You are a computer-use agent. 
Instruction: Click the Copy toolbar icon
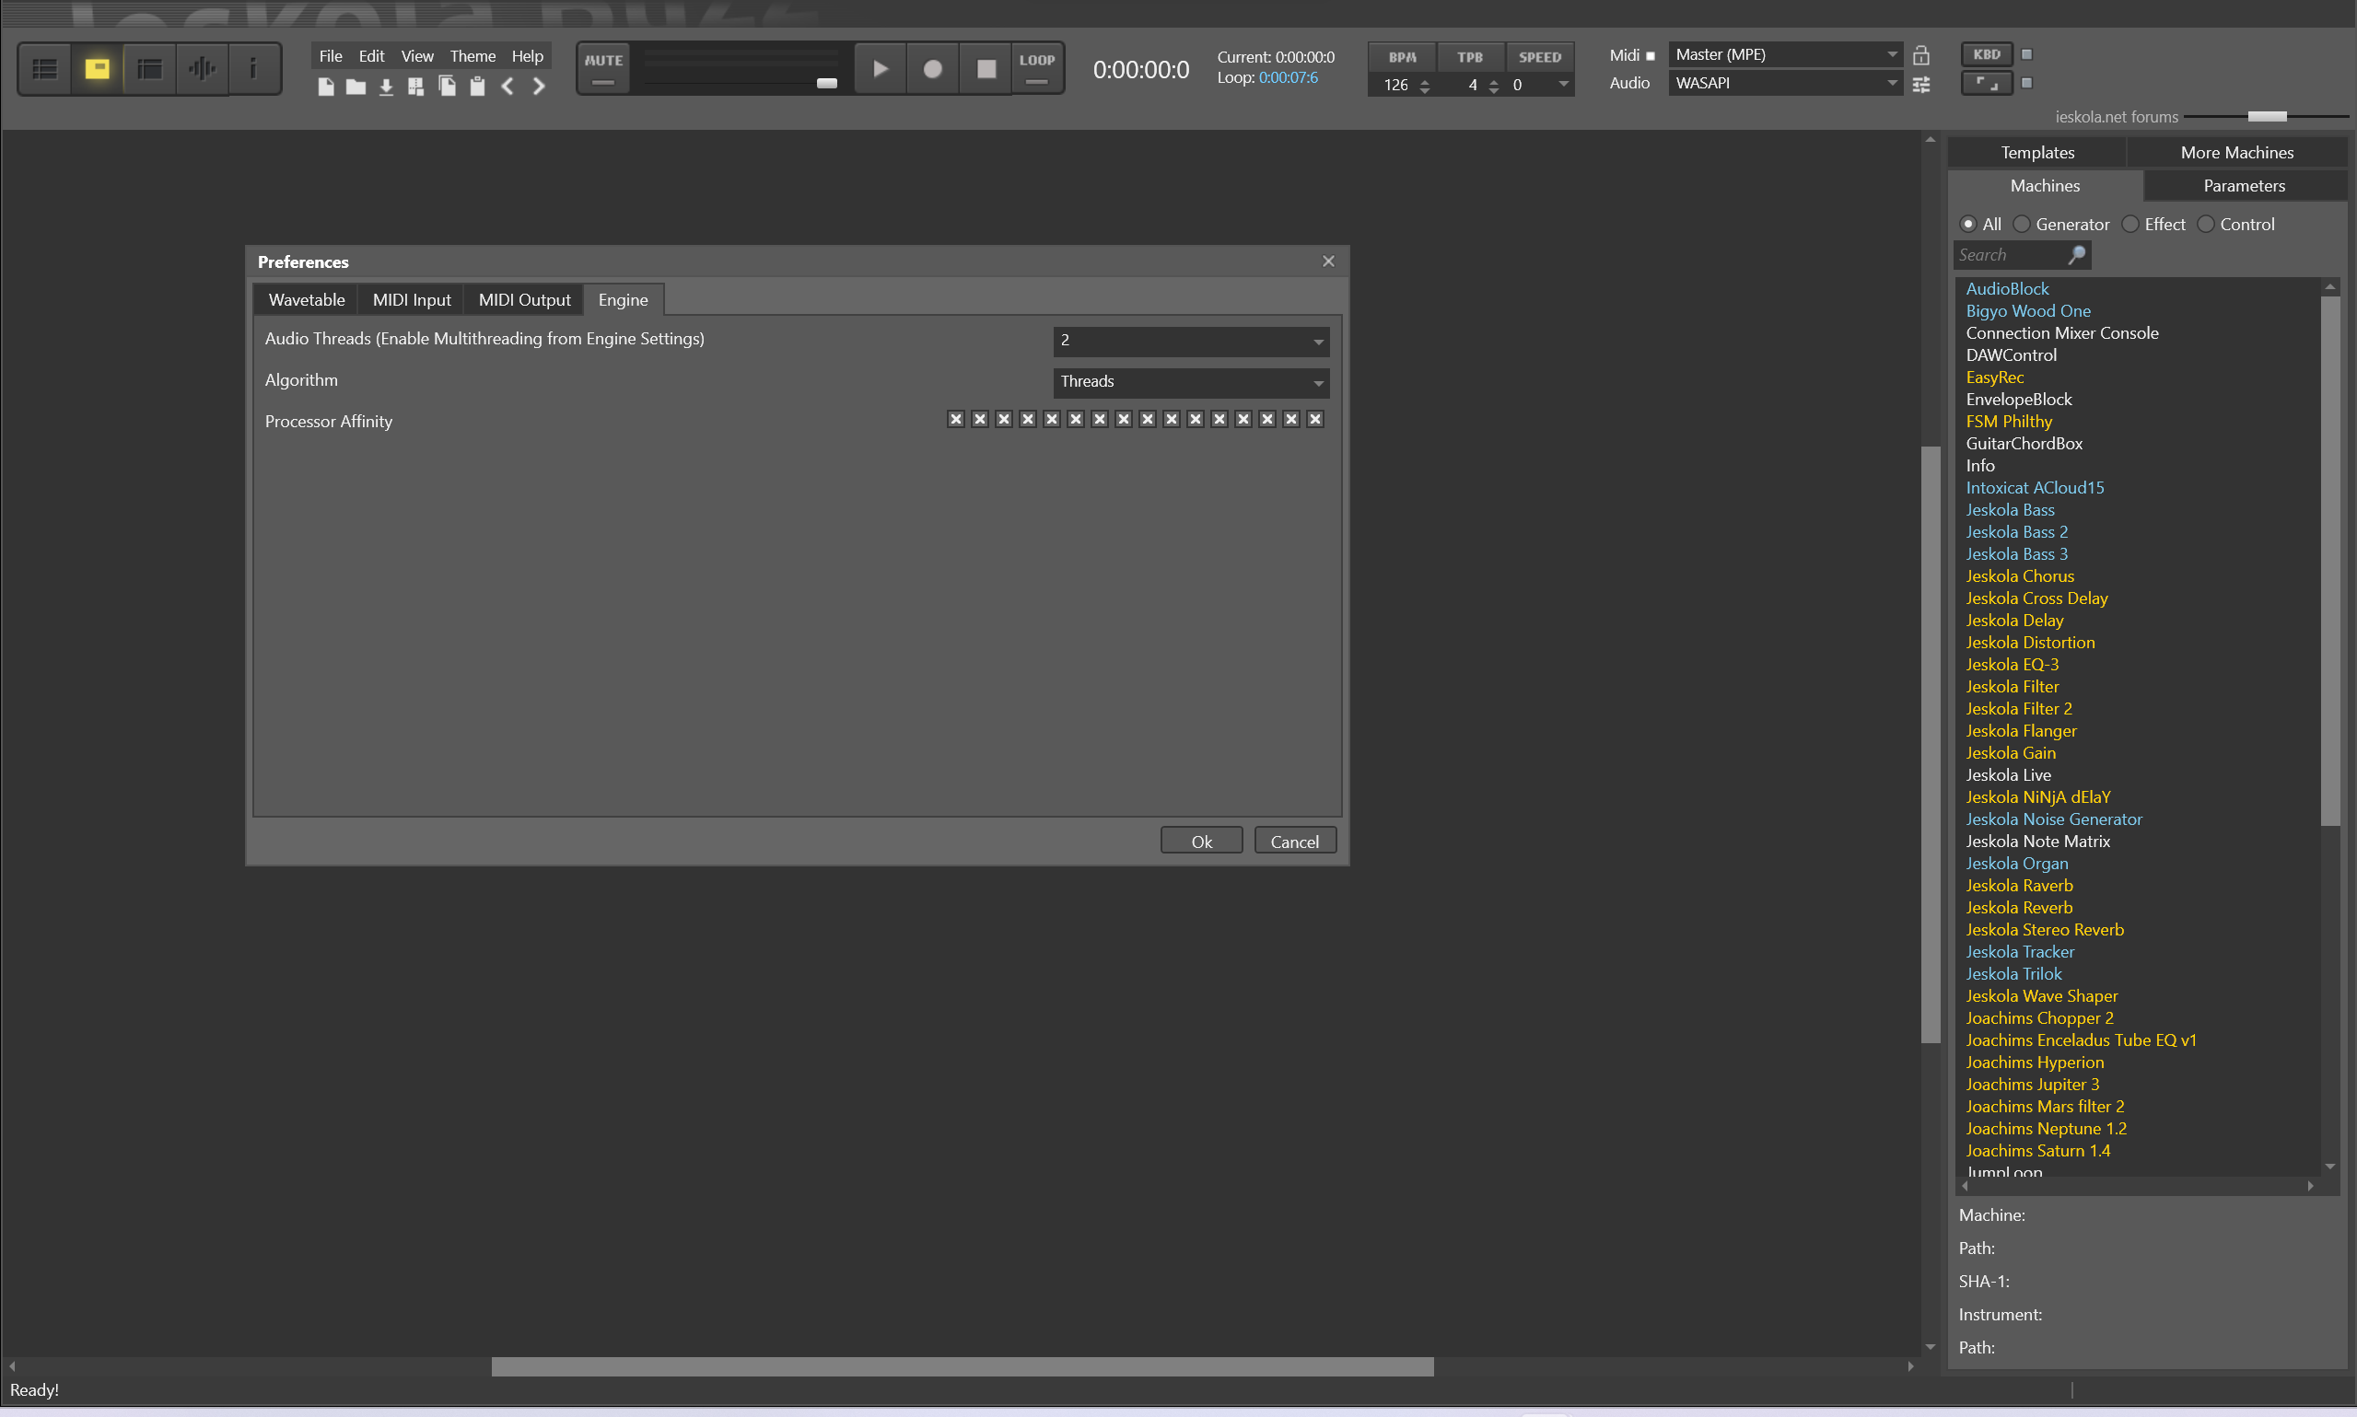447,87
